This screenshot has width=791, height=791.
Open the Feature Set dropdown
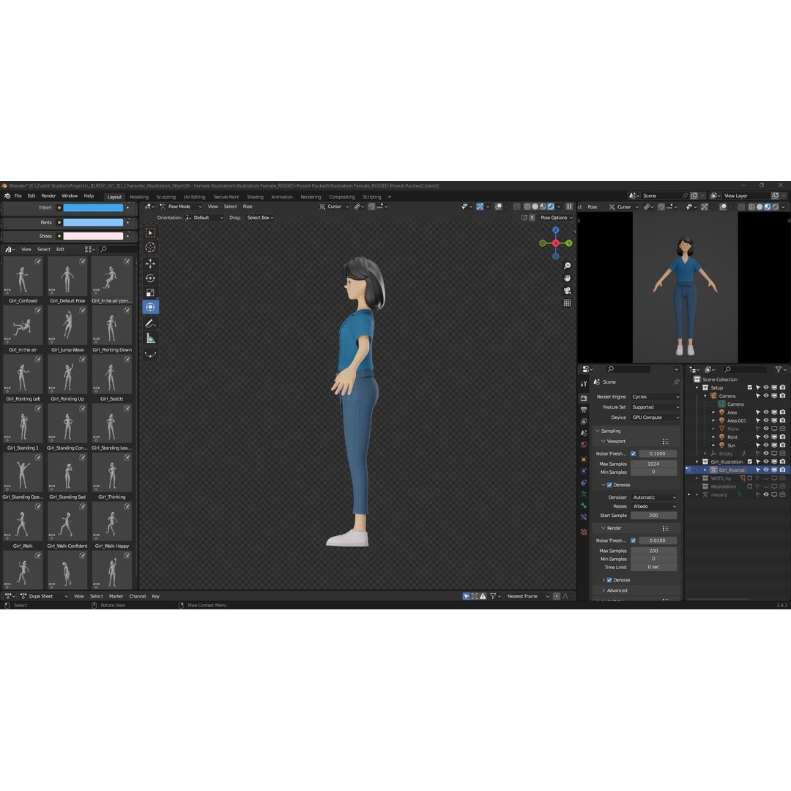tap(655, 407)
